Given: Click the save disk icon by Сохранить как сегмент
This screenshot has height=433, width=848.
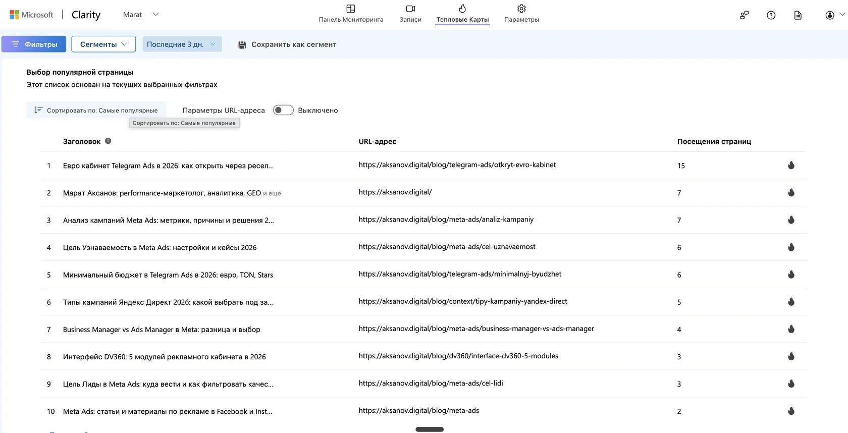Looking at the screenshot, I should coord(242,44).
